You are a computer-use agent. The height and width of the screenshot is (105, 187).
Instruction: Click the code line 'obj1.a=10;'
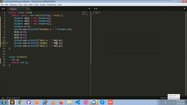coord(20,32)
